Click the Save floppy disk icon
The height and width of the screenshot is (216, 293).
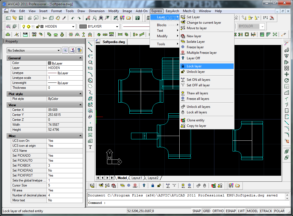[x=21, y=18]
